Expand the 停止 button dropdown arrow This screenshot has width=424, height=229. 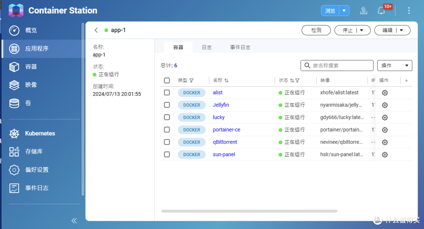tap(362, 30)
